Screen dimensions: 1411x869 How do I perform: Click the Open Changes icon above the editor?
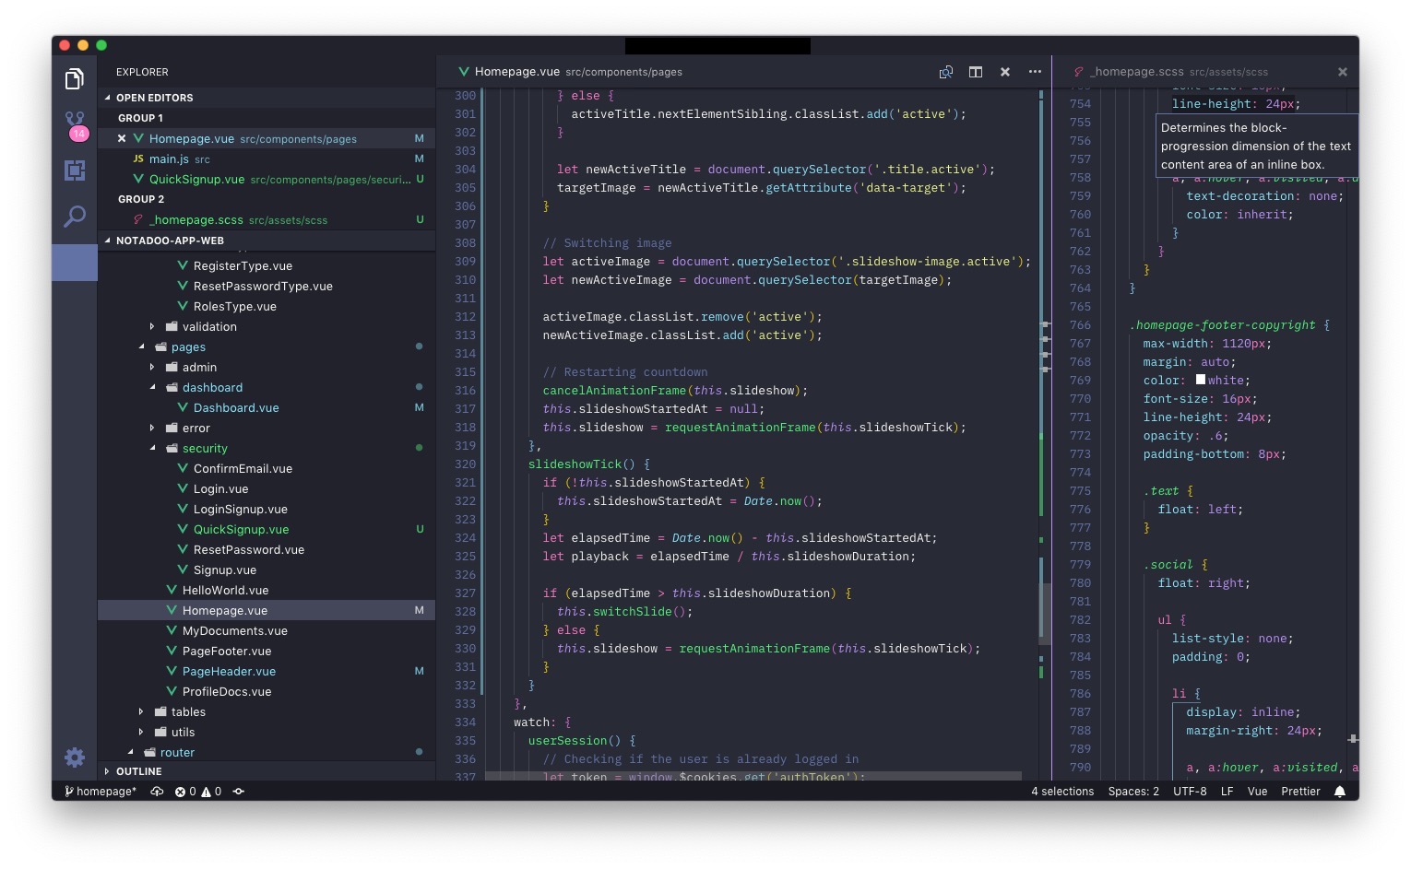tap(945, 72)
